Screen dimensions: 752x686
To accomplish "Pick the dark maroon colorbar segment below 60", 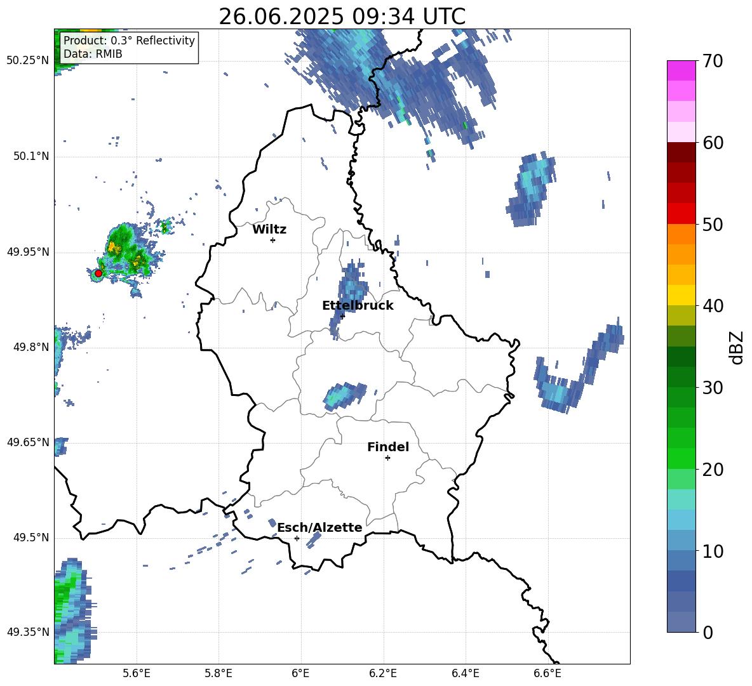I will 681,152.
